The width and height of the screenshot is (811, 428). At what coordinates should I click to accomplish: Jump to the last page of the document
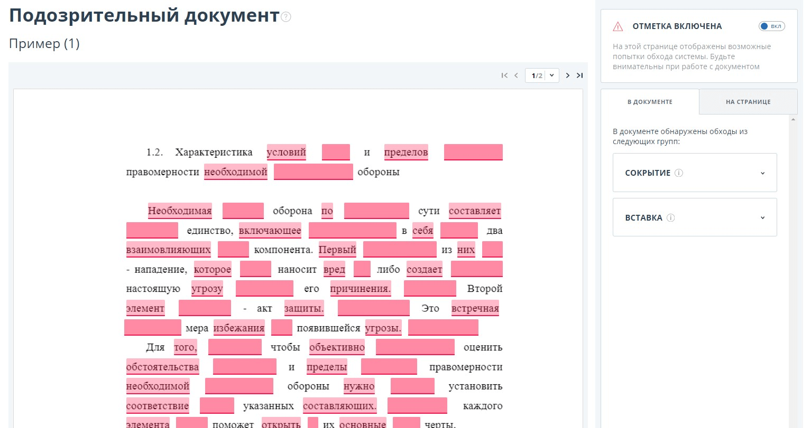click(579, 75)
